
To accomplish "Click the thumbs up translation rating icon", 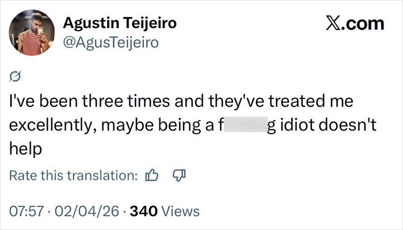I will [x=153, y=175].
